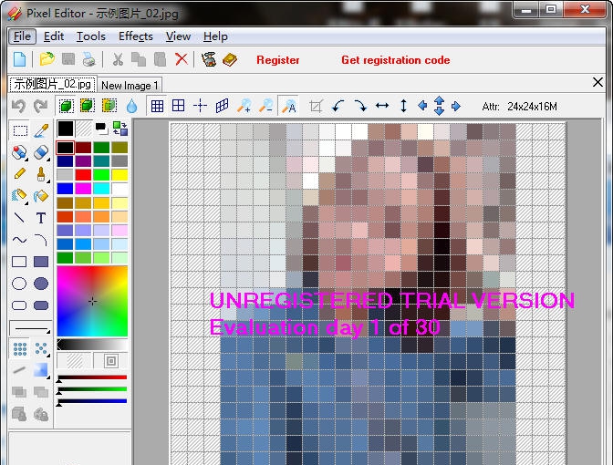This screenshot has height=465, width=613.
Task: Zoom in with magnifier plus icon
Action: (x=244, y=106)
